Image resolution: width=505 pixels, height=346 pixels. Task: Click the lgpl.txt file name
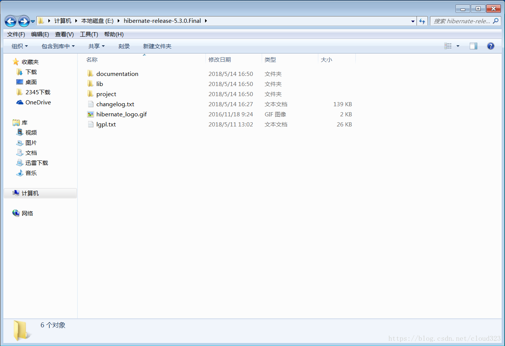point(106,125)
